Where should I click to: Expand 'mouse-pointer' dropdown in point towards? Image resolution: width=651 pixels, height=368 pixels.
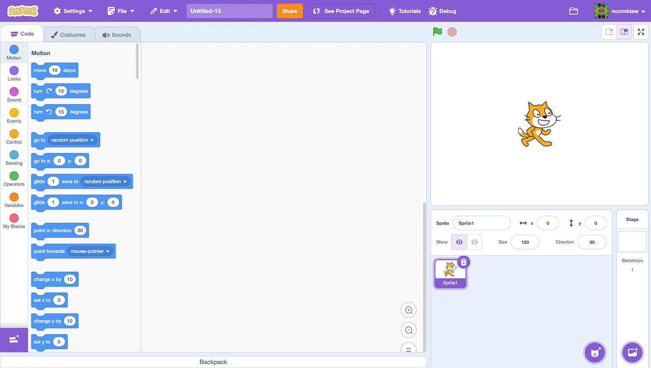coord(90,251)
